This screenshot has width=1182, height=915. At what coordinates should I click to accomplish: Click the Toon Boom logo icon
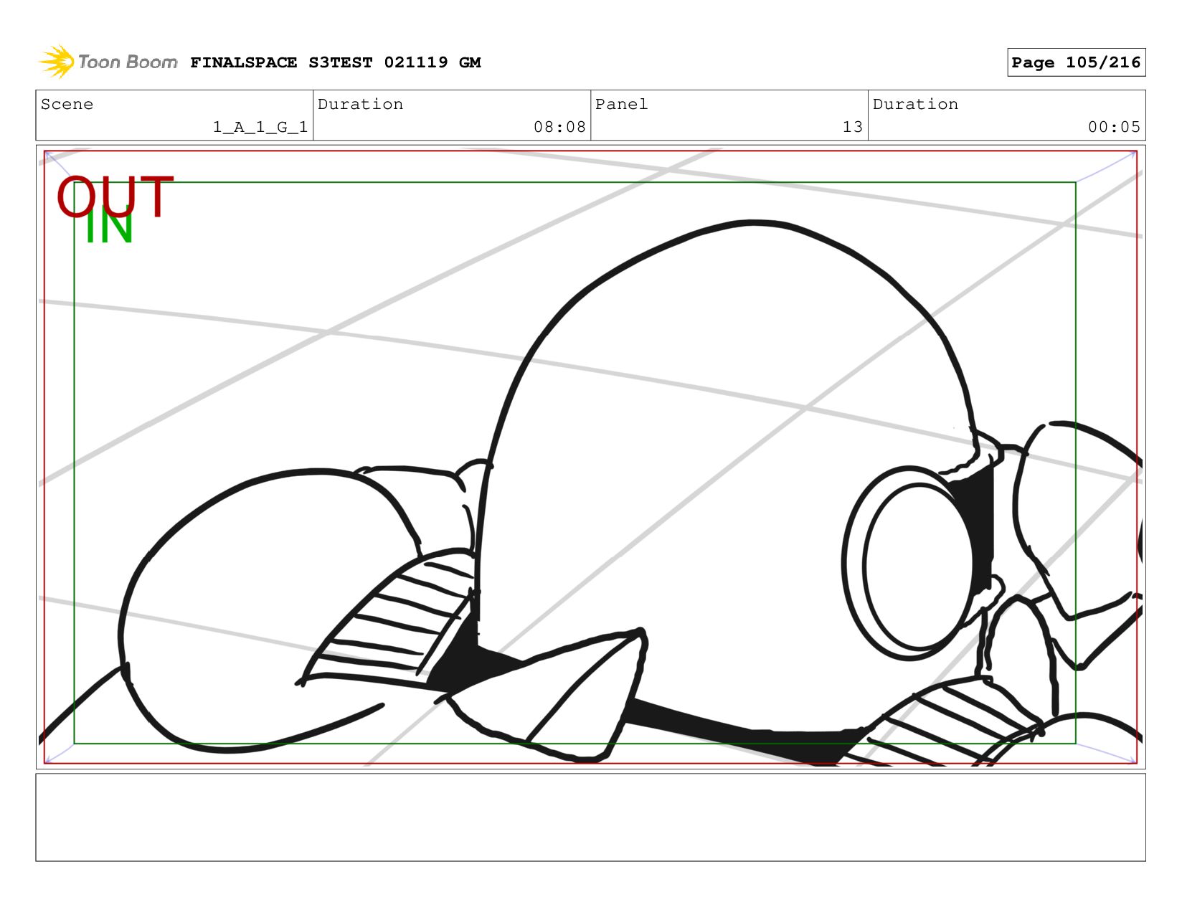pos(57,62)
